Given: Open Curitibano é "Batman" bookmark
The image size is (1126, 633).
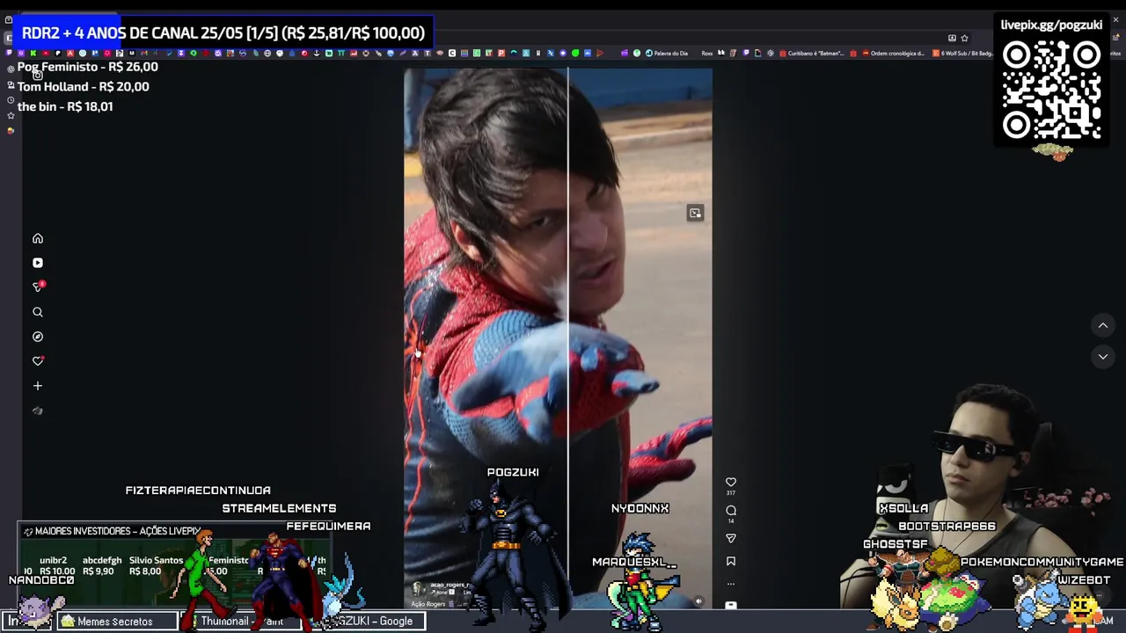Looking at the screenshot, I should point(810,53).
